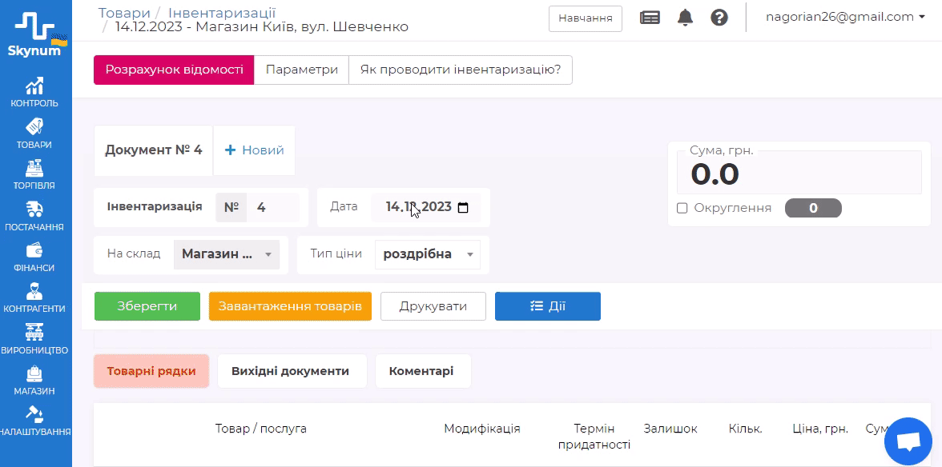This screenshot has height=467, width=942.
Task: Click the help question mark icon
Action: (x=719, y=18)
